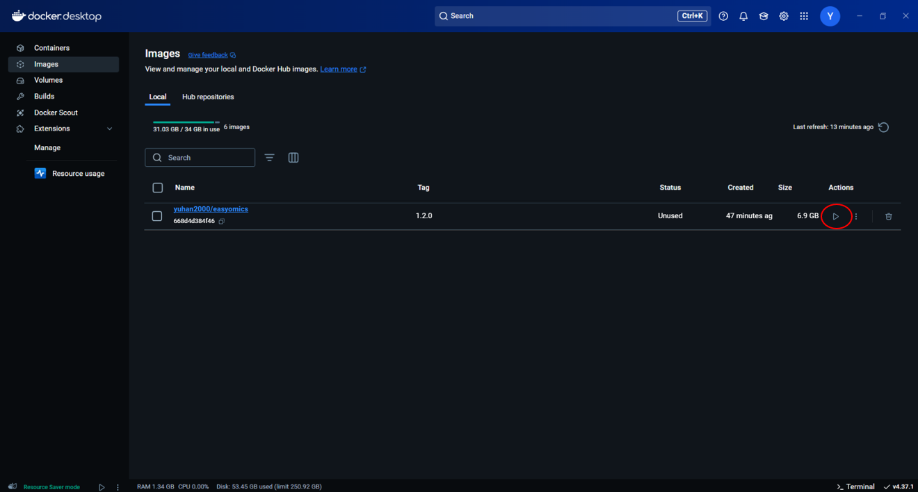Viewport: 918px width, 492px height.
Task: Open engine options in the status bar
Action: pos(118,487)
